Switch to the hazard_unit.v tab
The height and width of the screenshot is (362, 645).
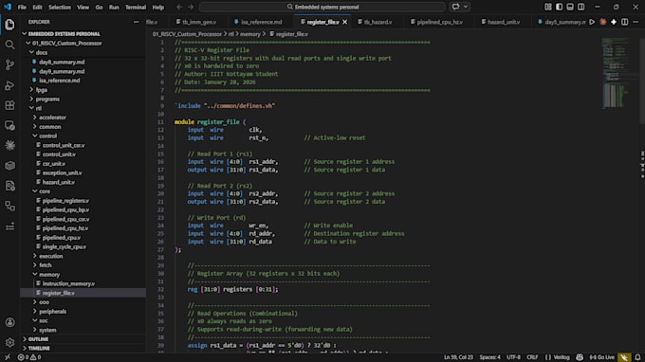[504, 22]
